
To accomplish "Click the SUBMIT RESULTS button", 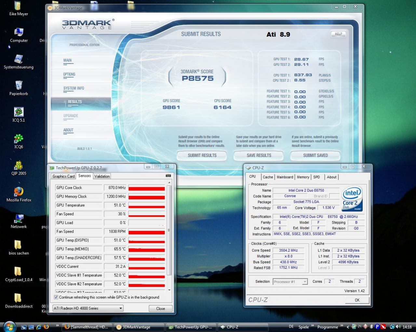I will (202, 155).
